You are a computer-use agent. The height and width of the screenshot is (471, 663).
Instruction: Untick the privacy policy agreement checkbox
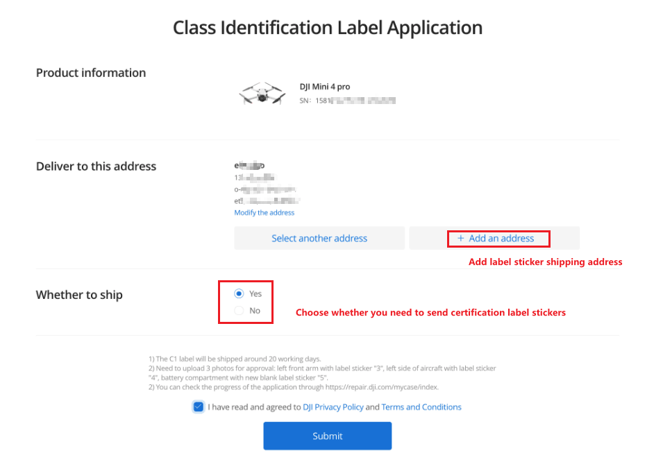(199, 407)
